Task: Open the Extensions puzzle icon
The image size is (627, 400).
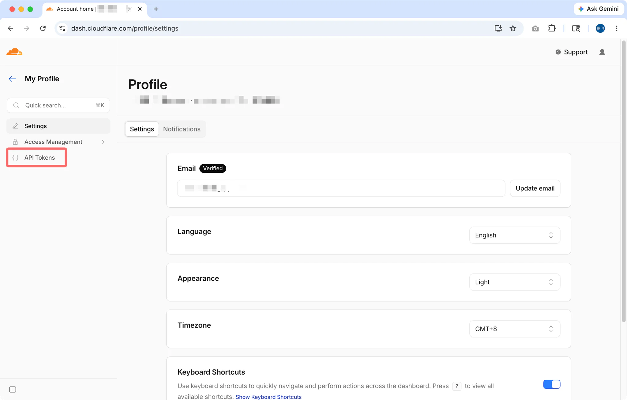Action: 552,28
